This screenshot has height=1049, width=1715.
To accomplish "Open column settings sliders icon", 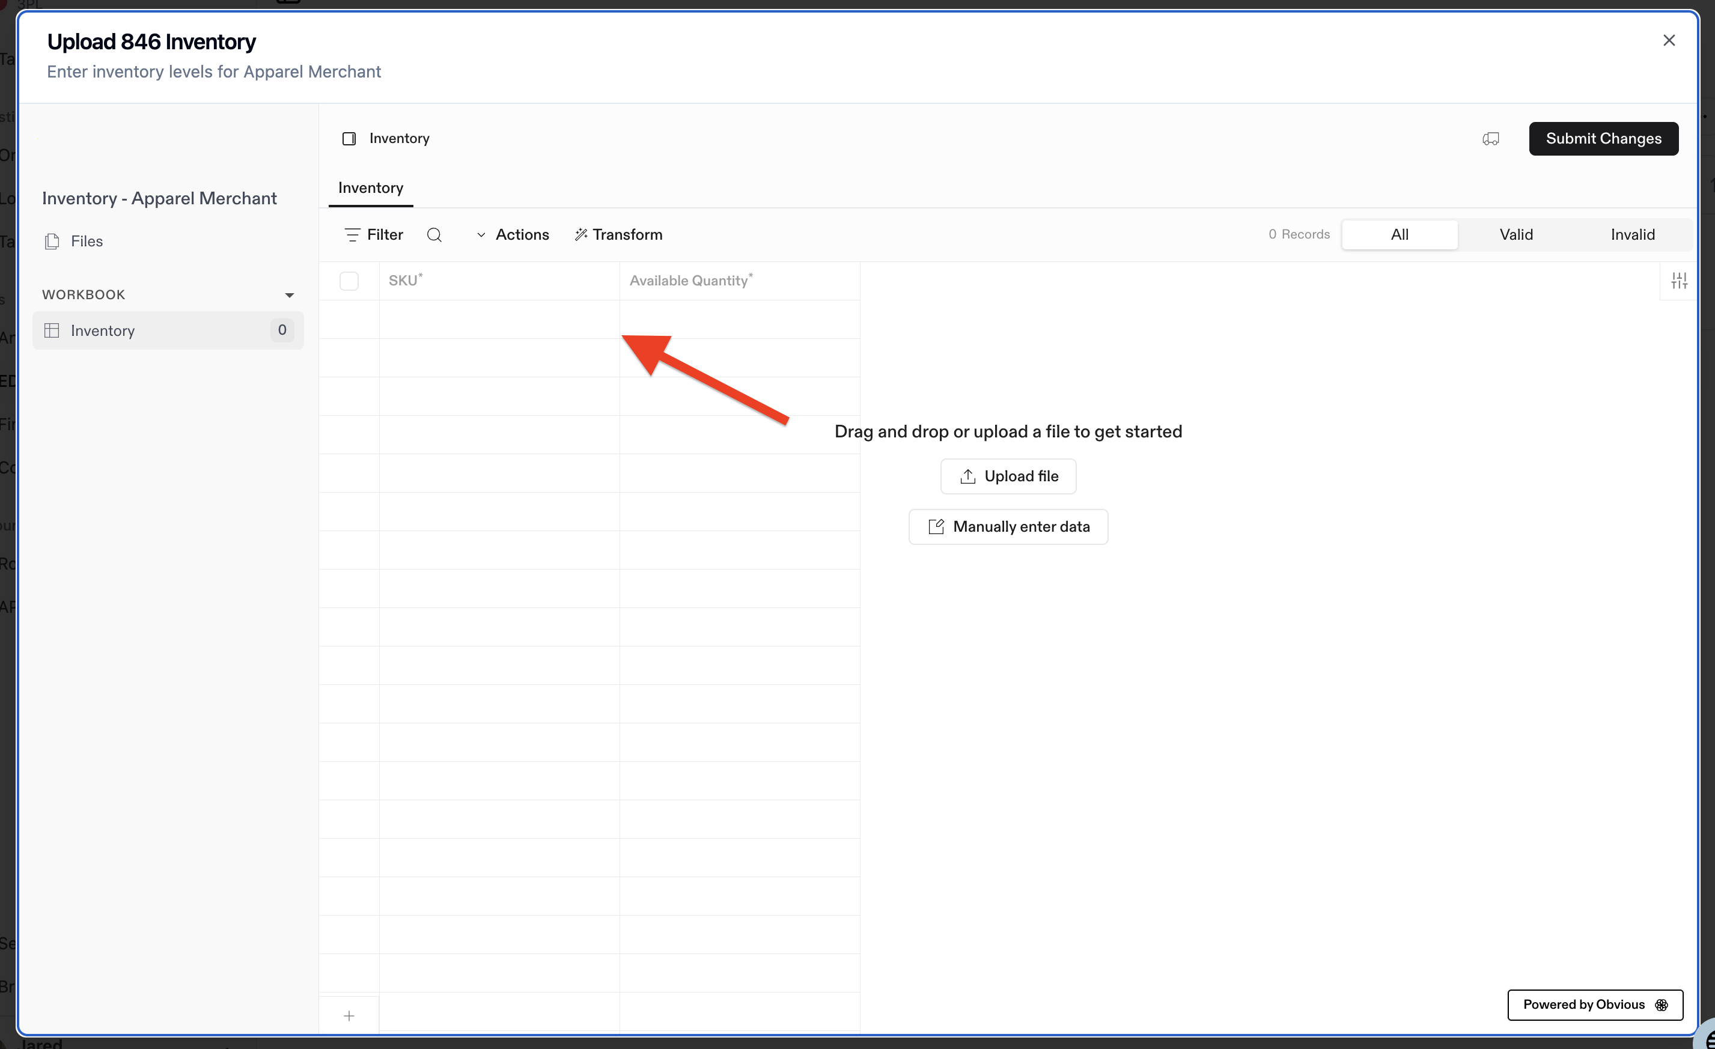I will (1679, 281).
